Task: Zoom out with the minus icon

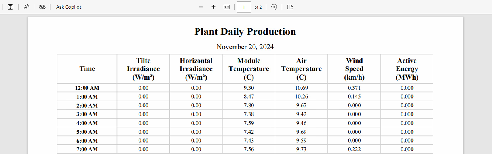Action: click(x=201, y=7)
